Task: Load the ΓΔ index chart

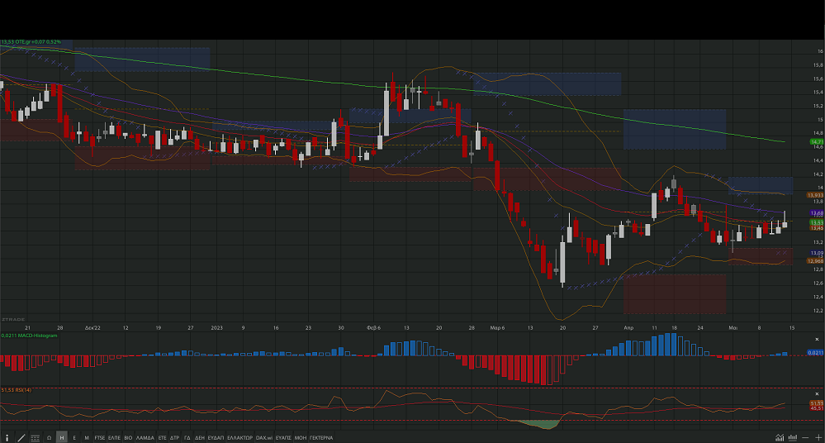Action: [187, 438]
